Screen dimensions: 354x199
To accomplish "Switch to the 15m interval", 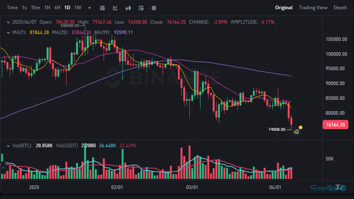I will pos(35,8).
